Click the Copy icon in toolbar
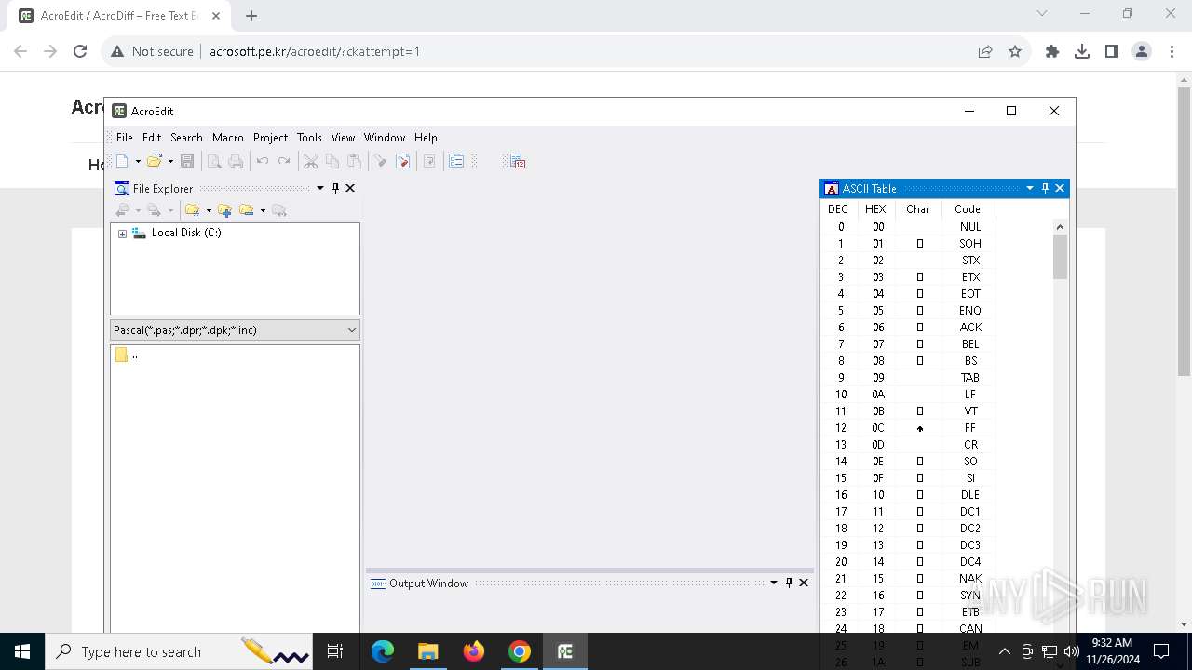Image resolution: width=1192 pixels, height=670 pixels. click(x=332, y=161)
